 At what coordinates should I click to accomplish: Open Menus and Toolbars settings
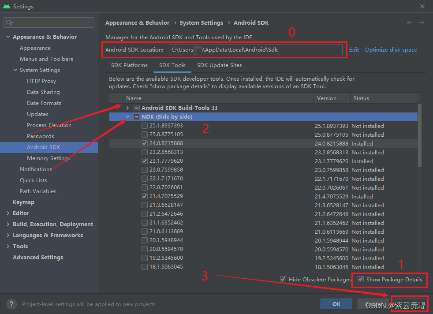46,59
